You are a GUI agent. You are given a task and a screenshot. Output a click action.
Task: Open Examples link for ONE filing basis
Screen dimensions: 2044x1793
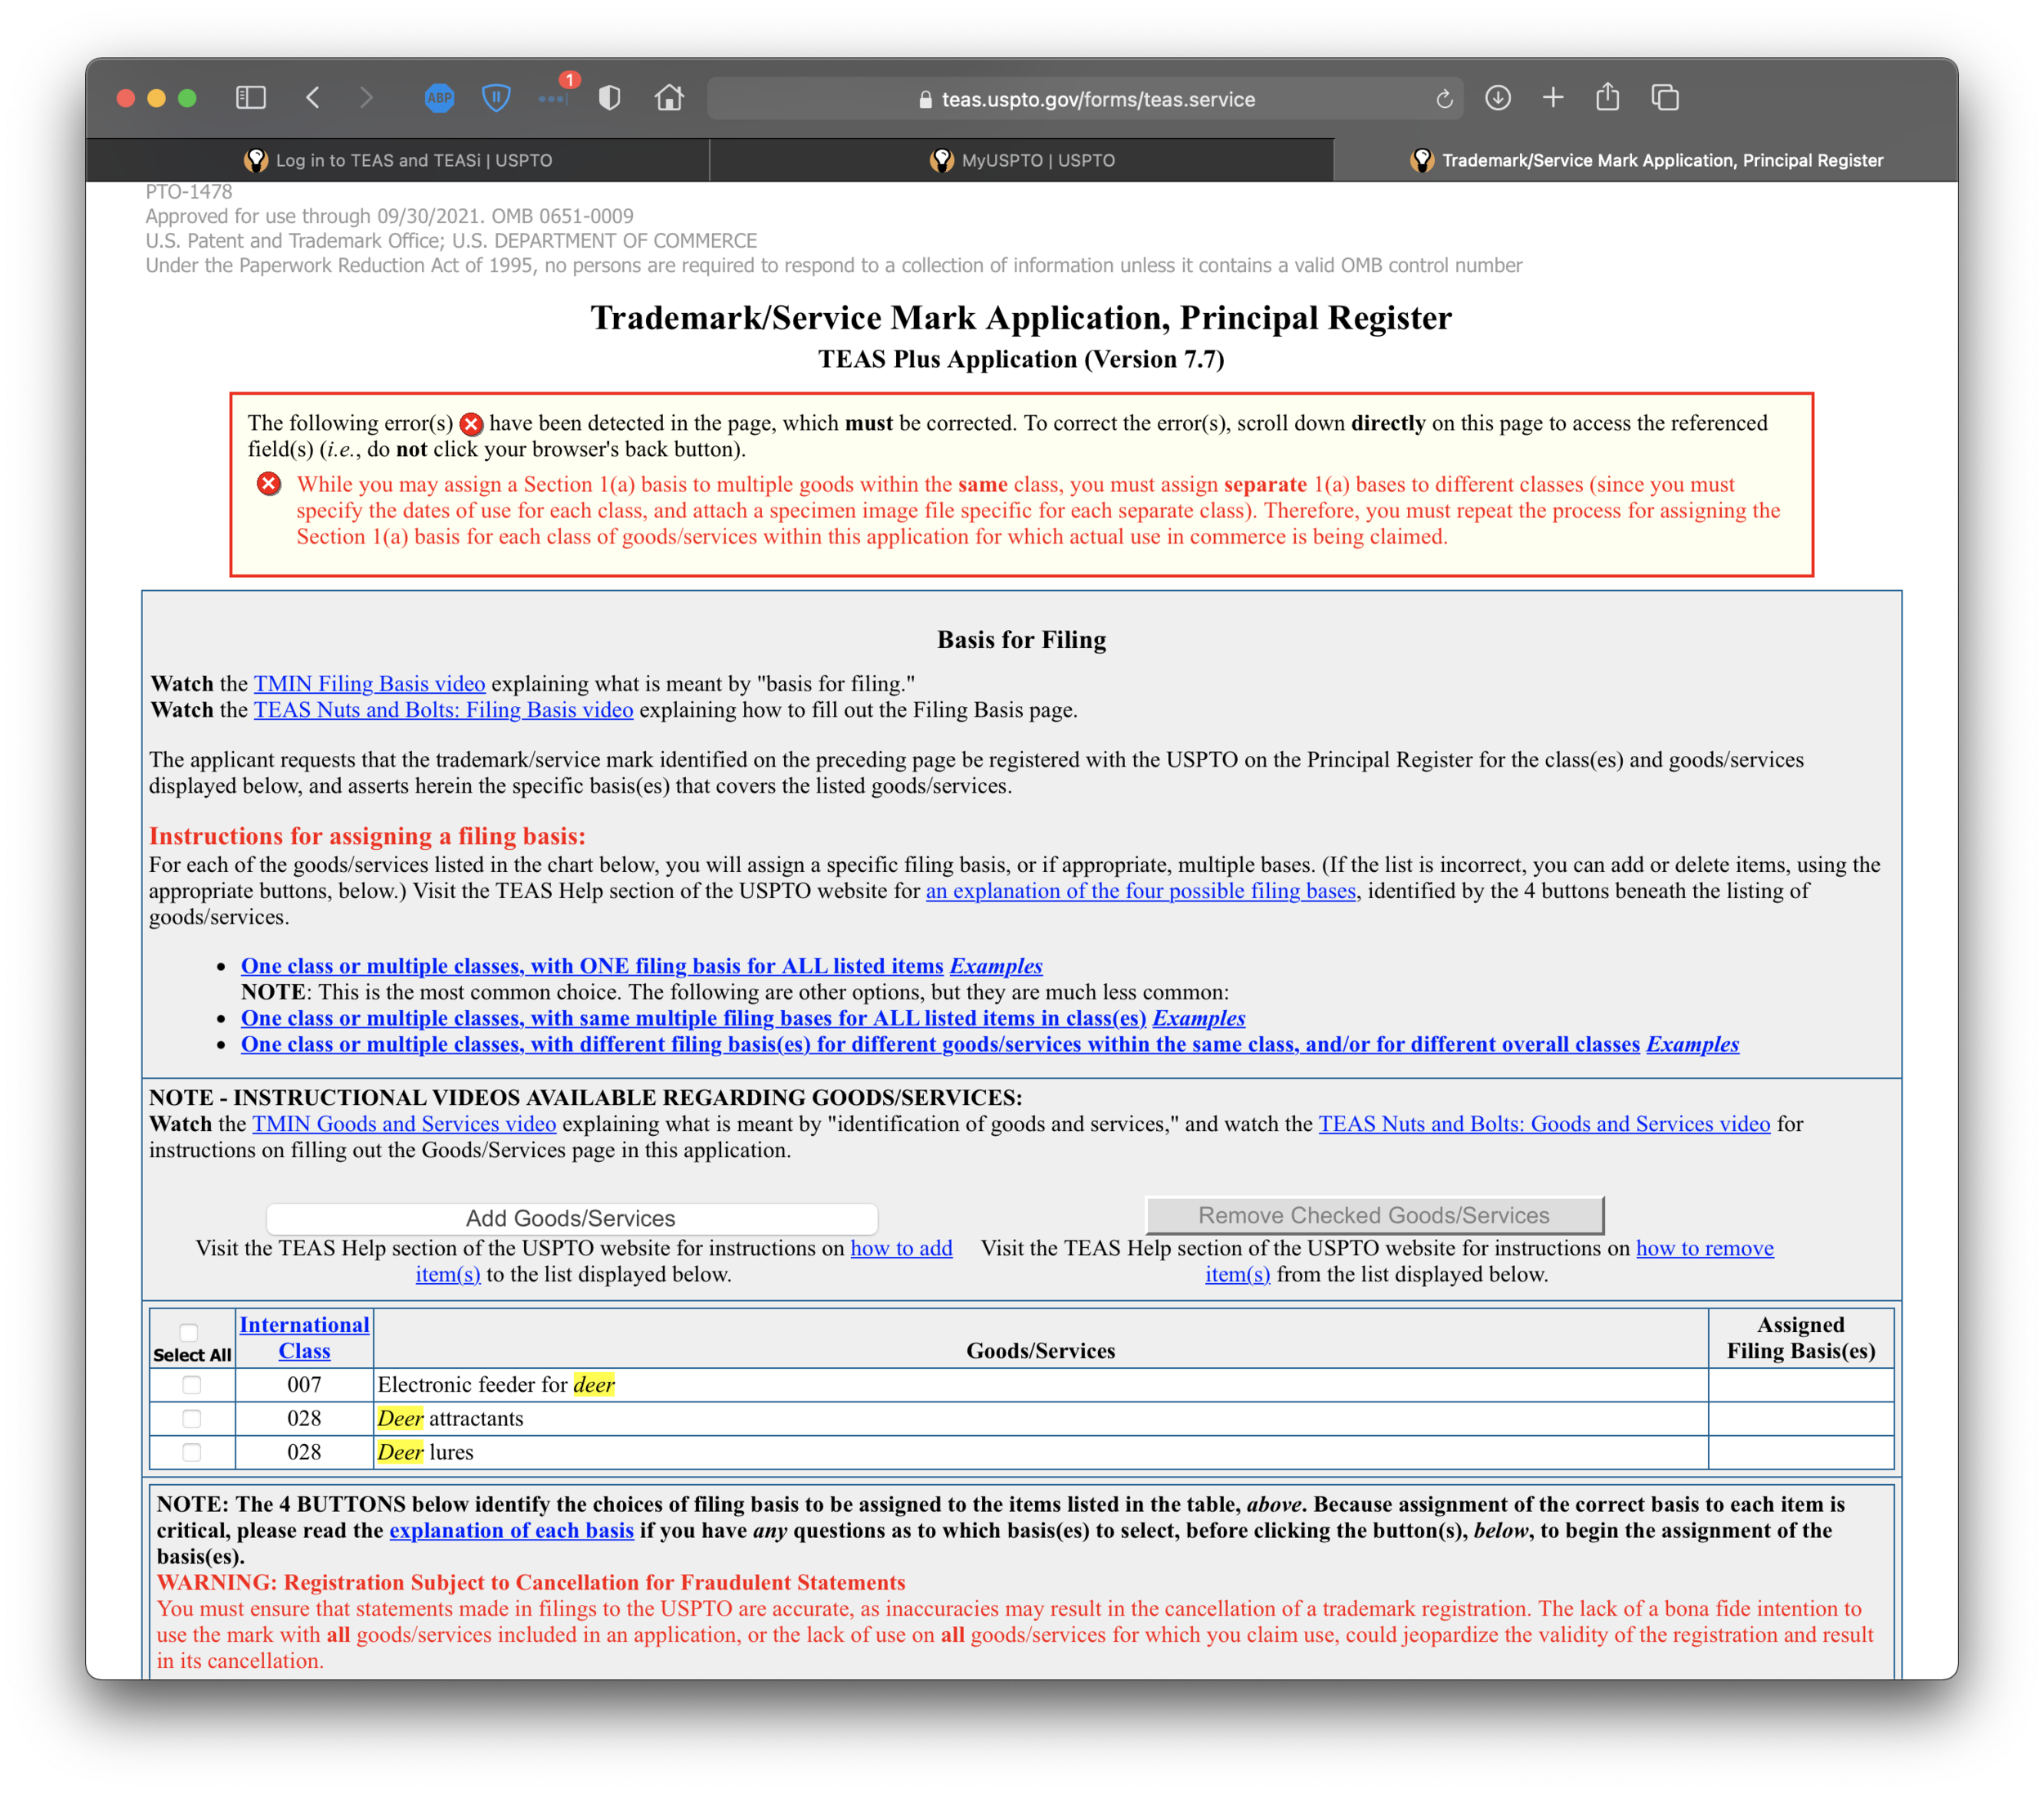996,967
